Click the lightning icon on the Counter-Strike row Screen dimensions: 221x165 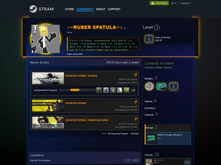click(x=135, y=102)
